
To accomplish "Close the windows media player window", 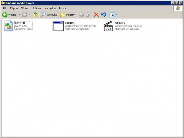I will (181, 3).
